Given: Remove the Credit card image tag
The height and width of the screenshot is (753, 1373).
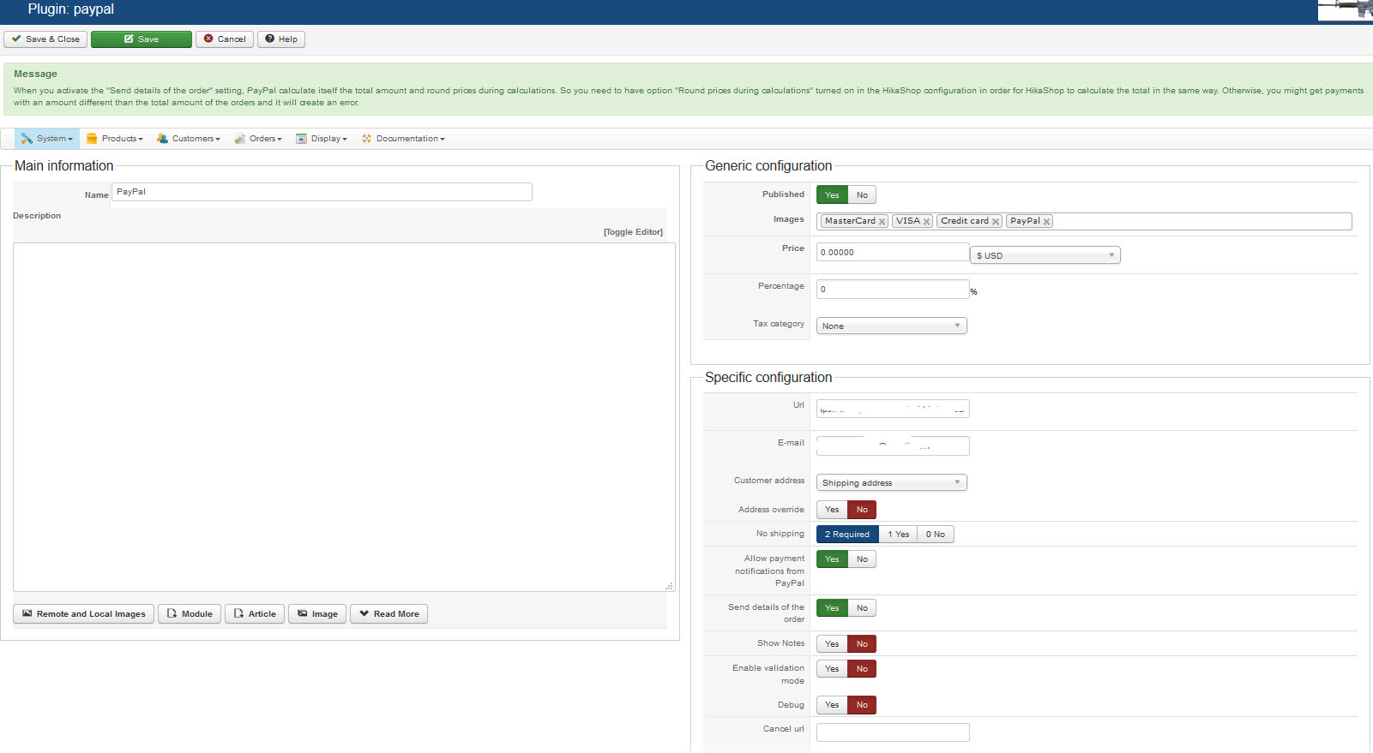Looking at the screenshot, I should (x=996, y=222).
